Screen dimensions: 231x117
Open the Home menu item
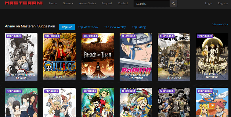[x=53, y=3]
